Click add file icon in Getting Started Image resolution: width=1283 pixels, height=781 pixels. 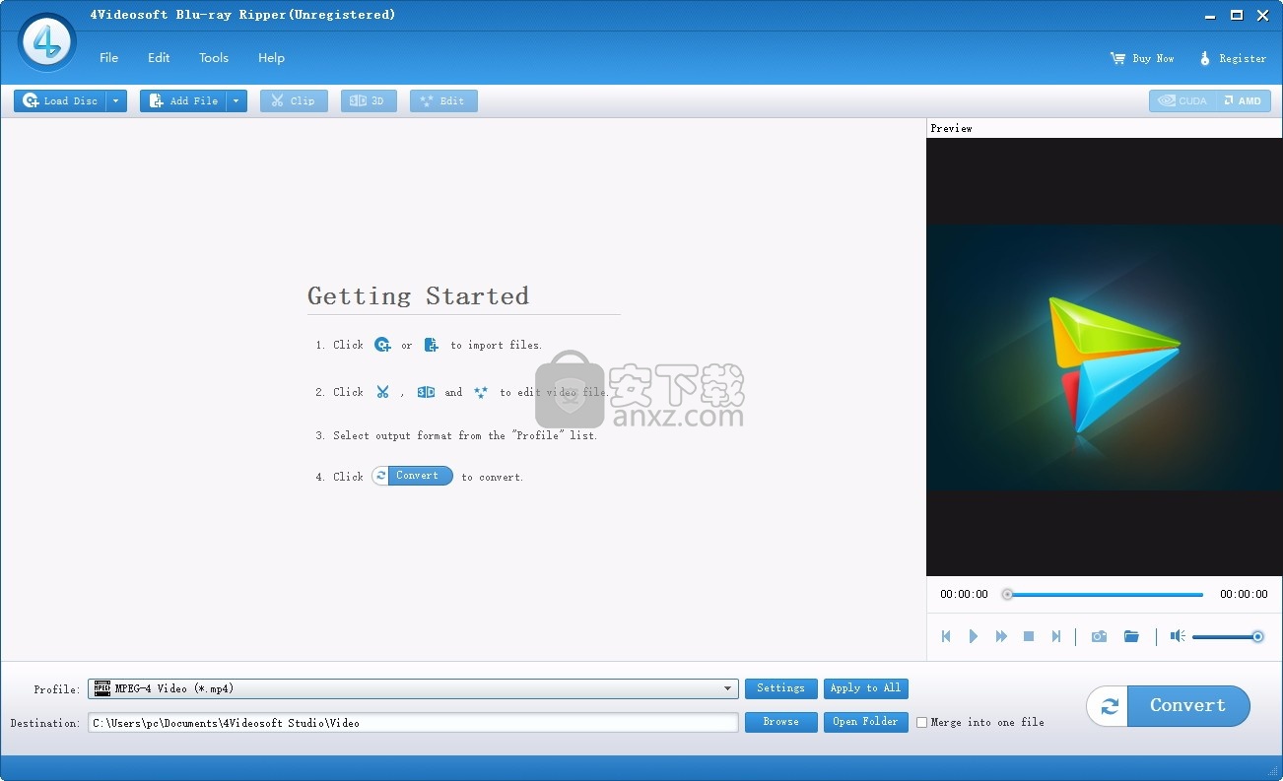(431, 345)
